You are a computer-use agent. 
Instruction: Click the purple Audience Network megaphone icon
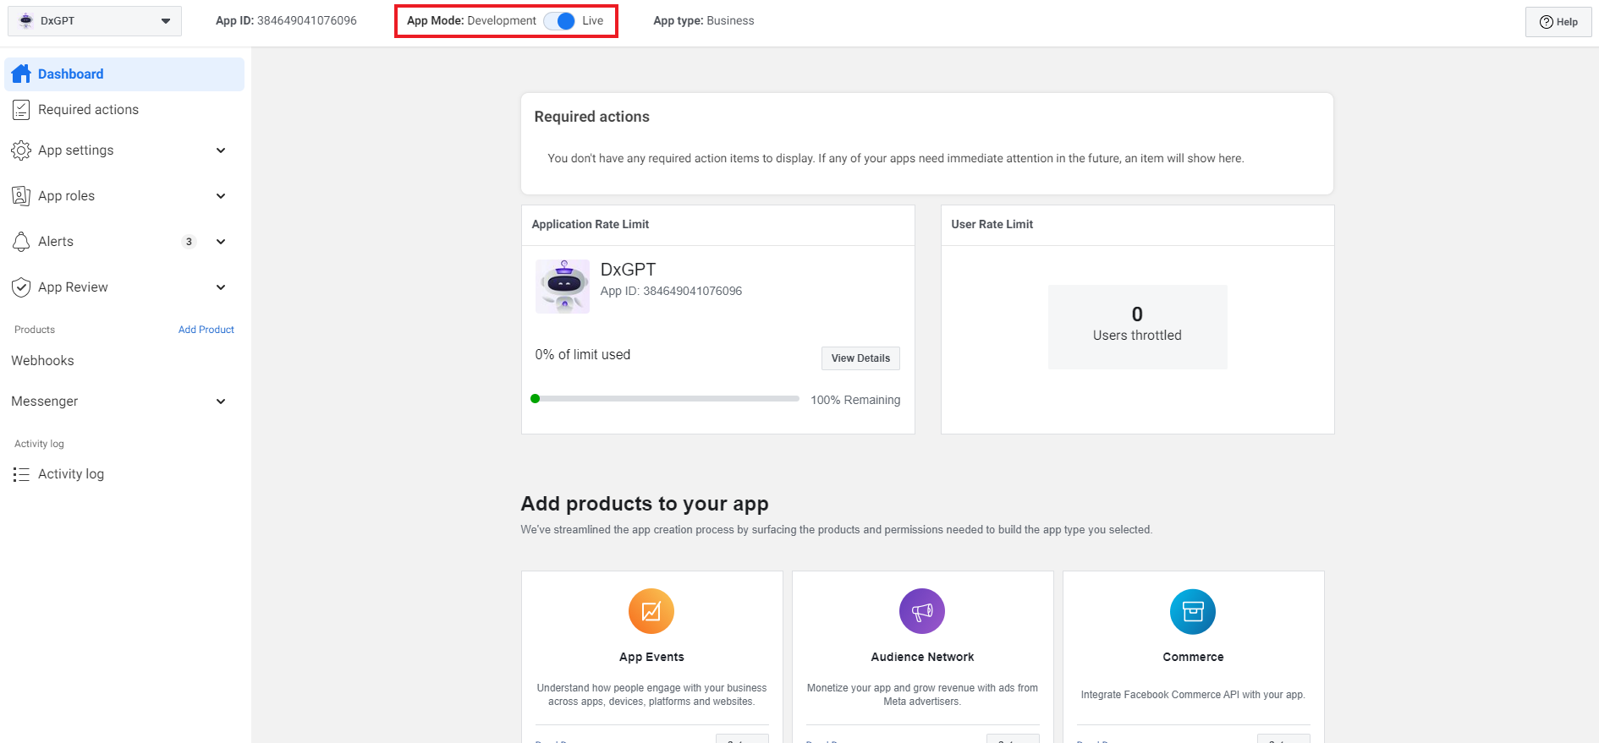pos(921,611)
